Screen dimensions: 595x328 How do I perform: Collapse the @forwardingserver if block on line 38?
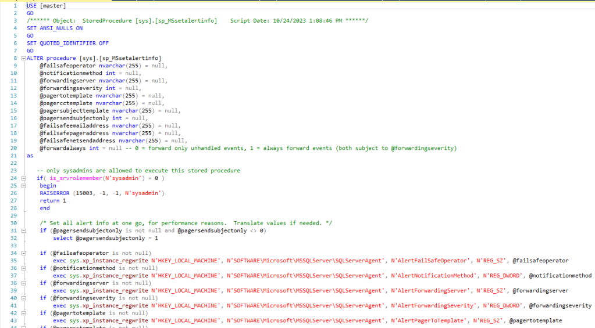[x=23, y=283]
